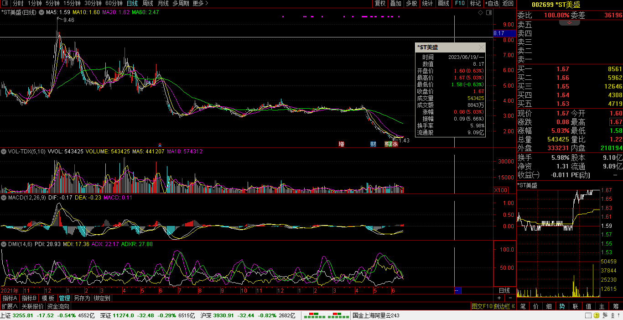Open DMI indicator panel icon
623x320 pixels.
4,244
